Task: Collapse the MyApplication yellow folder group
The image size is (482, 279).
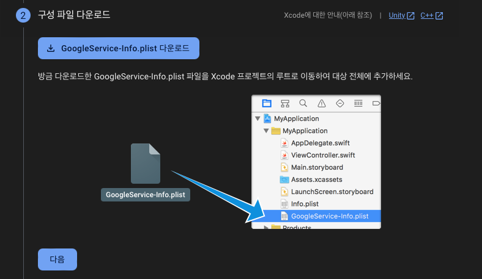Action: point(266,131)
